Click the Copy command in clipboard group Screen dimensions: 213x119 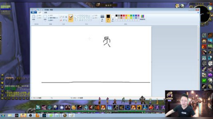[39, 18]
